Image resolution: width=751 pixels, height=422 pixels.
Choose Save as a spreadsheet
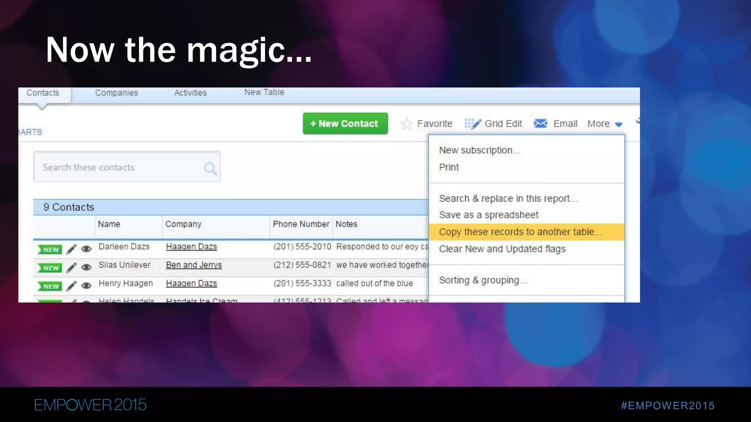coord(489,215)
